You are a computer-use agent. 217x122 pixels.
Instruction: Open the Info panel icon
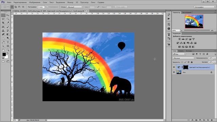pyautogui.click(x=169, y=28)
